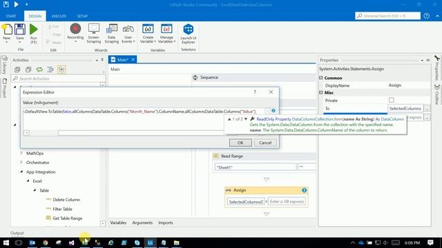Open the Arguments tab at bottom

point(142,223)
